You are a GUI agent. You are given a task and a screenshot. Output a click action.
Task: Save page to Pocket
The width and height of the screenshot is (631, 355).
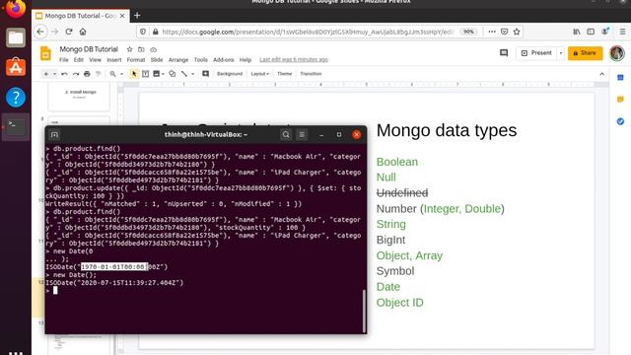click(x=504, y=32)
